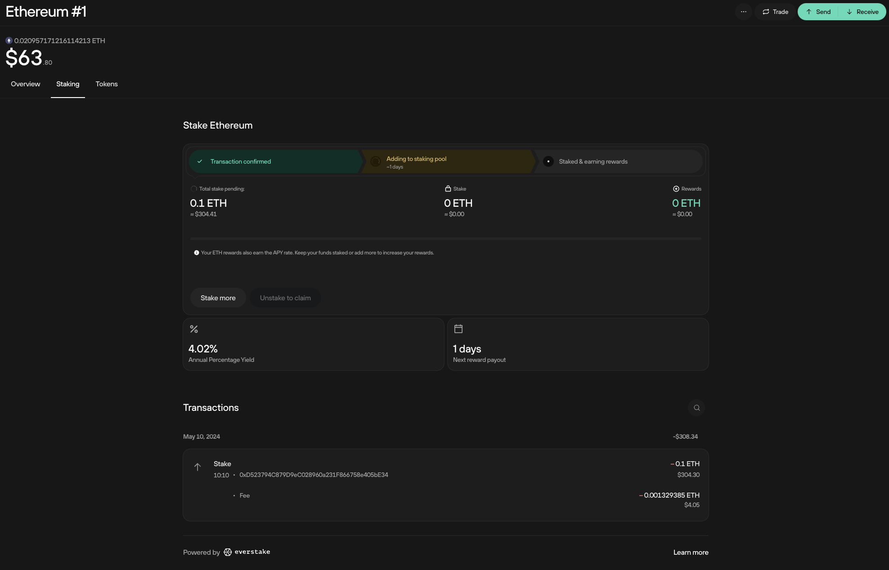This screenshot has height=570, width=889.
Task: Select the Staking tab
Action: [68, 84]
